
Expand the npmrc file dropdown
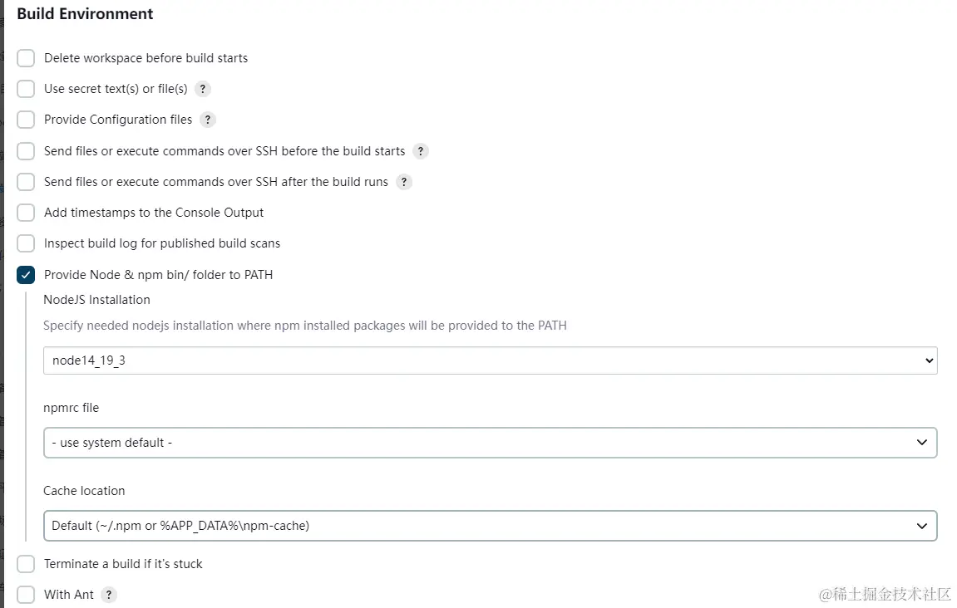[490, 443]
